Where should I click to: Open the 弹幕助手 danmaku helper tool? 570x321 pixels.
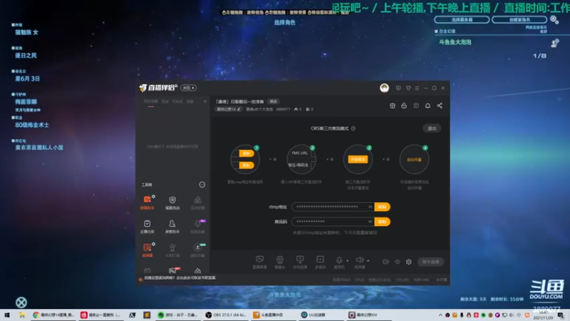coord(147,203)
